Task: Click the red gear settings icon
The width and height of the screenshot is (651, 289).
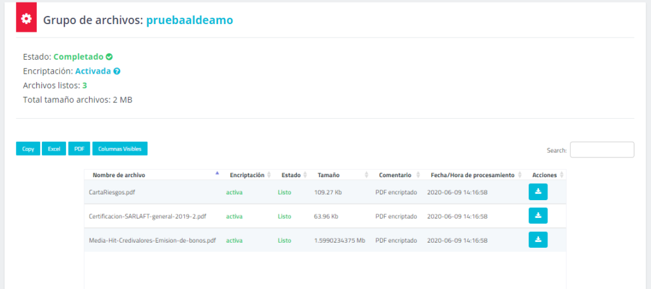Action: coord(26,19)
